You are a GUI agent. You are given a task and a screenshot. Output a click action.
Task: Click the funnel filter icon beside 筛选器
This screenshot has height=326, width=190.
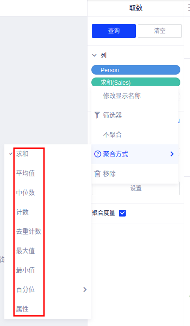coord(97,115)
